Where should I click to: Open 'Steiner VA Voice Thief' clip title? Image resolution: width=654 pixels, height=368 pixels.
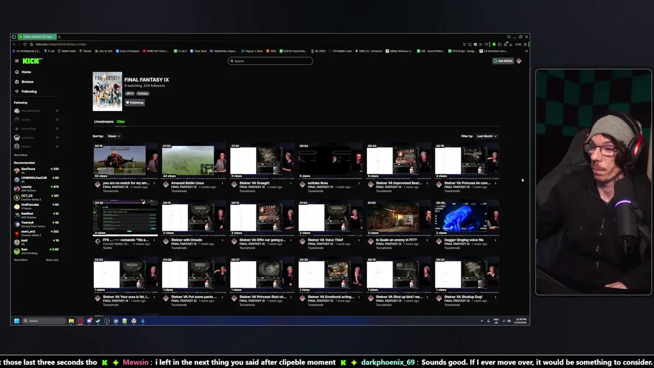[x=325, y=240]
